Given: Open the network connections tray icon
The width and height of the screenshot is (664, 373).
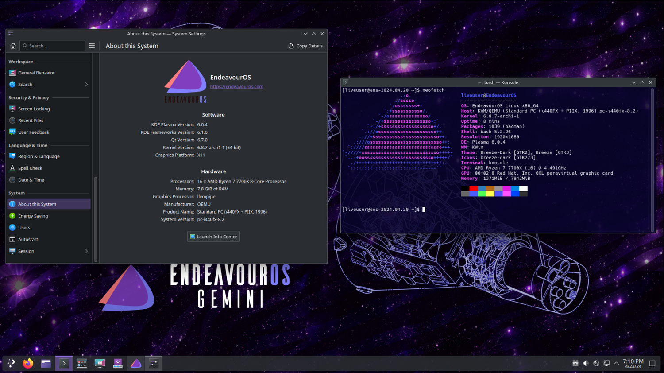Looking at the screenshot, I should point(606,363).
